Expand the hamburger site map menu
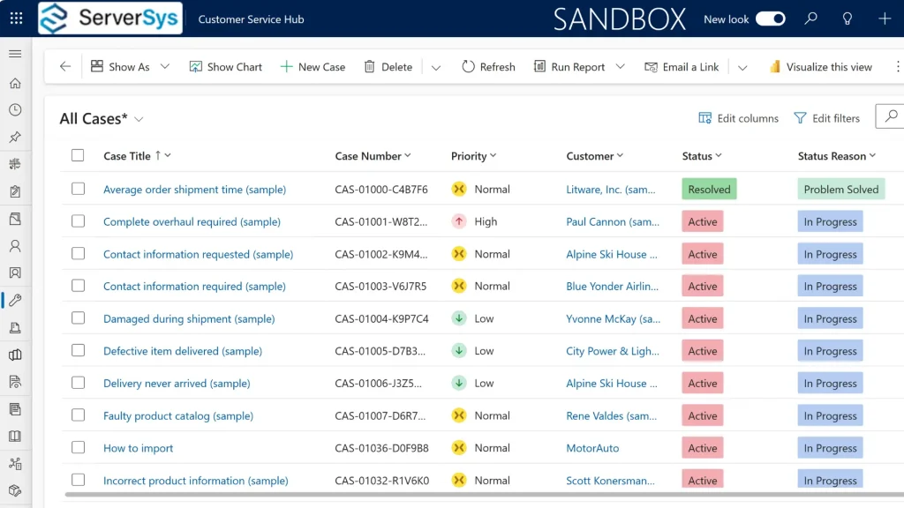Viewport: 904px width, 508px height. coord(15,55)
